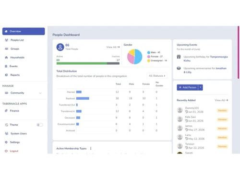
Task: Click Tenslon in Recently Added
Action: click(190, 144)
